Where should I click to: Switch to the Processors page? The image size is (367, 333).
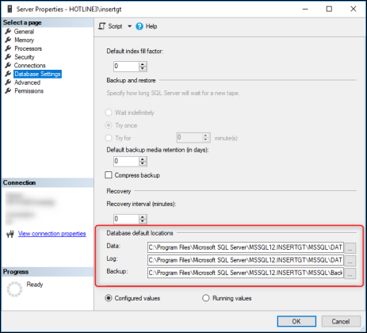click(28, 48)
